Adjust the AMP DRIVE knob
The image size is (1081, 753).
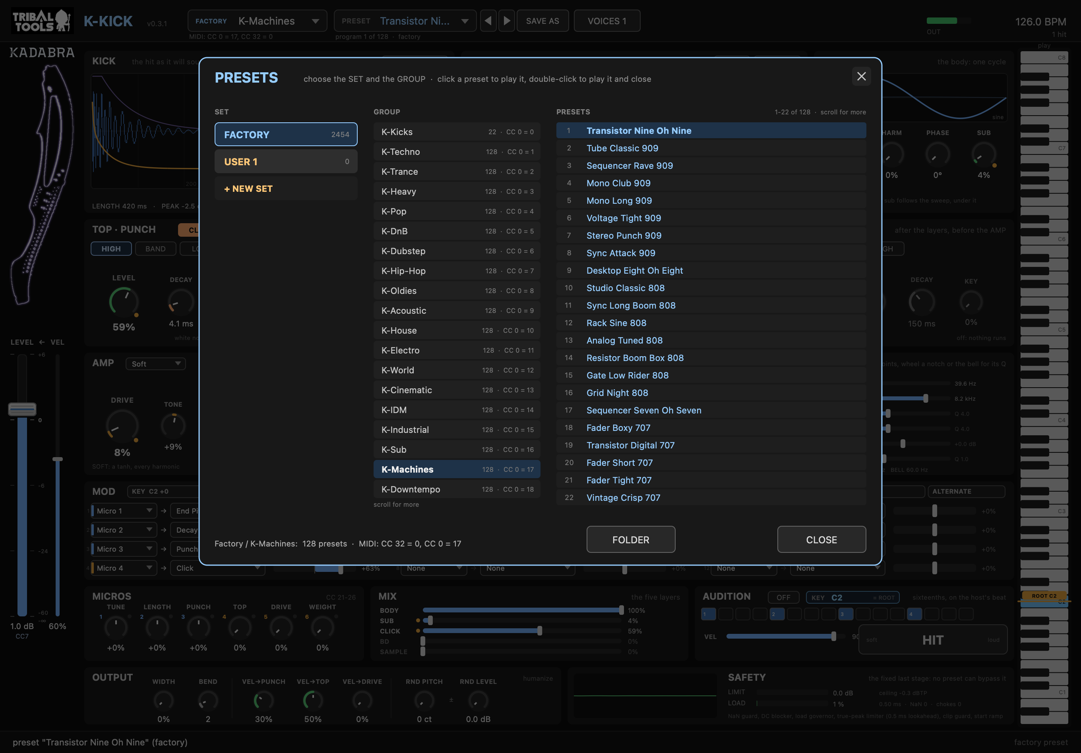pyautogui.click(x=122, y=426)
